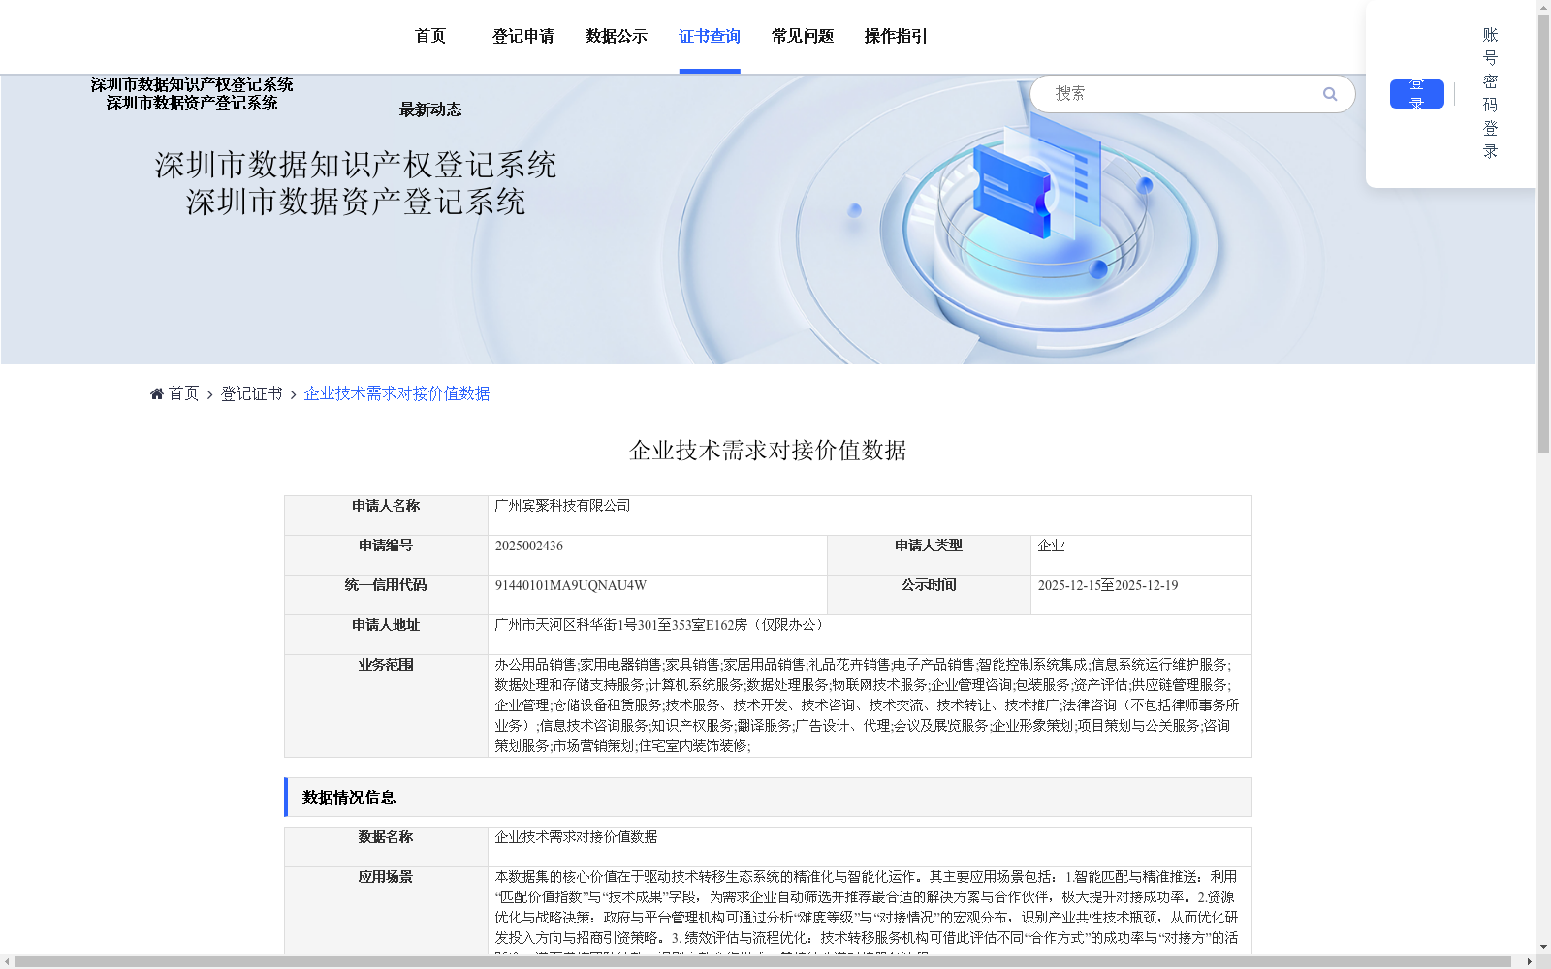The image size is (1551, 969).
Task: Click the 企业 applicant type value
Action: coord(1051,546)
